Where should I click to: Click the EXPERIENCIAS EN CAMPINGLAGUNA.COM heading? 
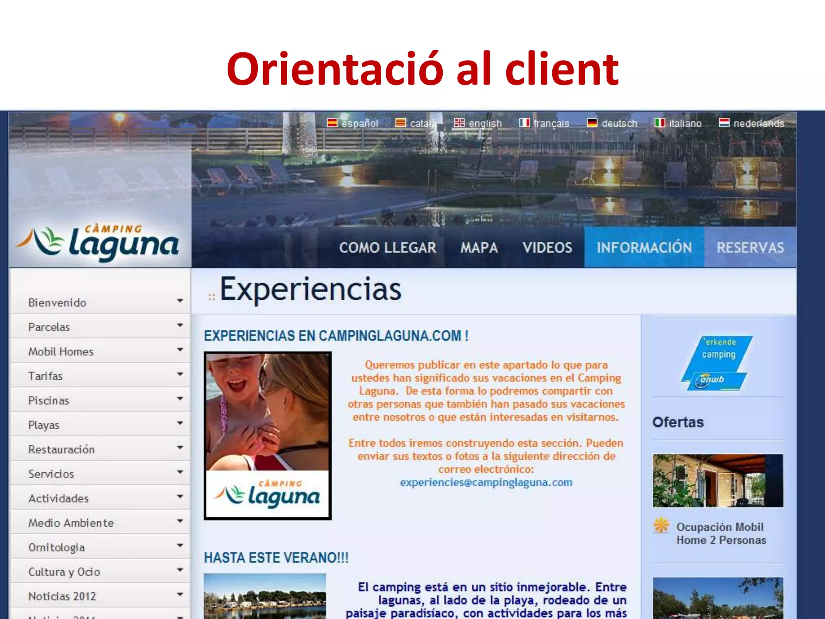click(x=336, y=336)
